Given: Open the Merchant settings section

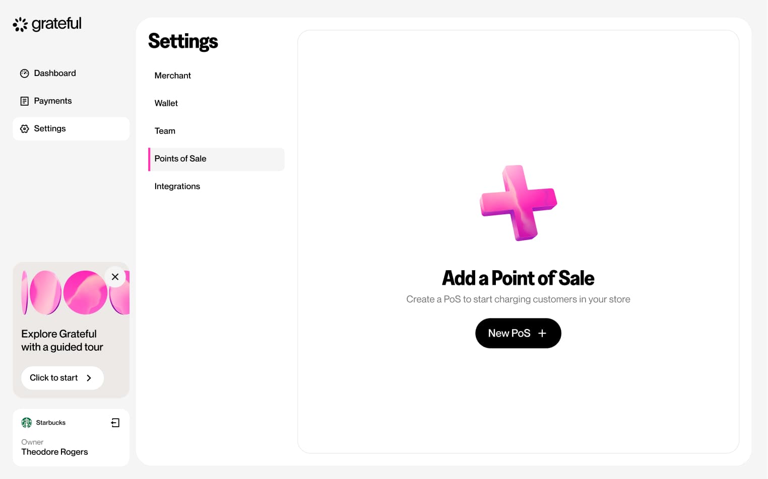Looking at the screenshot, I should (173, 75).
